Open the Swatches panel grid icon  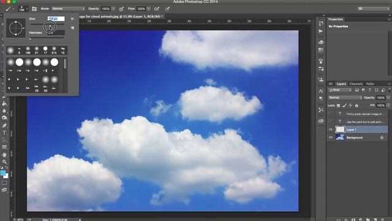coord(321,50)
